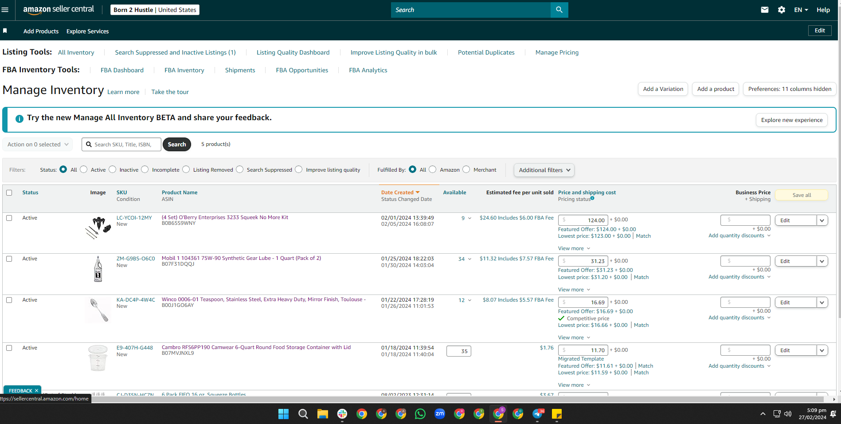Select the Inactive status radio button
Image resolution: width=841 pixels, height=424 pixels.
coord(113,169)
